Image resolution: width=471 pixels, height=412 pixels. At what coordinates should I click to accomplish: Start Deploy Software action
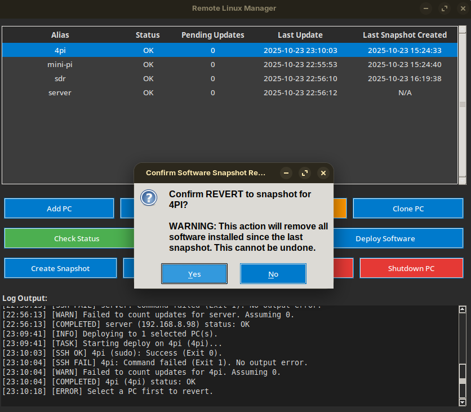(x=385, y=238)
